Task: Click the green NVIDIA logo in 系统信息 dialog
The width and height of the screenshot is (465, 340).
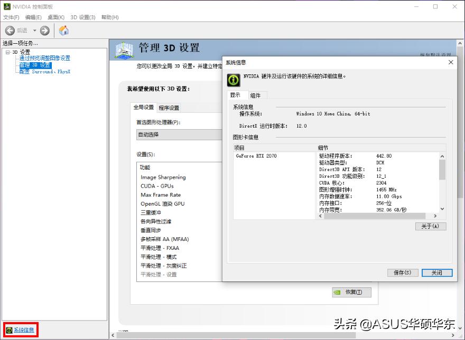Action: click(x=233, y=80)
